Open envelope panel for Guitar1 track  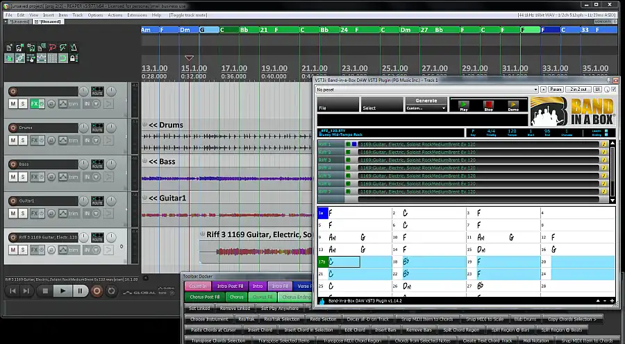click(63, 214)
